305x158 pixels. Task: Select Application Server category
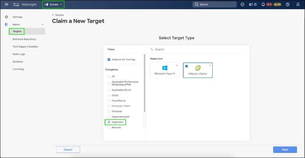point(109,90)
